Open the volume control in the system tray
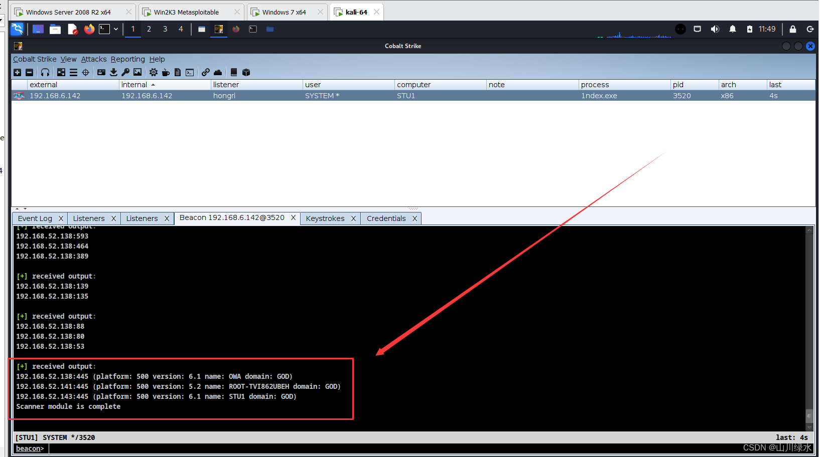 click(715, 29)
